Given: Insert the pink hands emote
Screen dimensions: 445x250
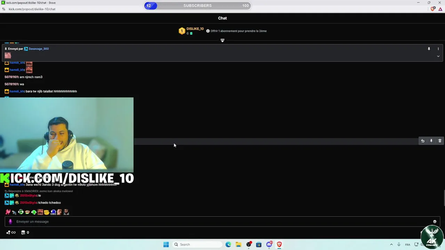Looking at the screenshot, I should 8,212.
